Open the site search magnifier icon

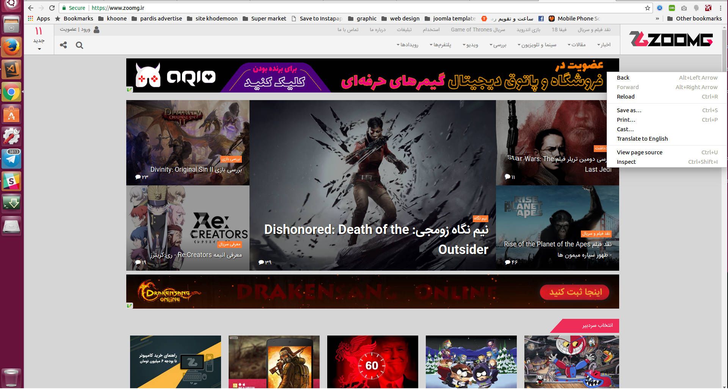[x=79, y=45]
